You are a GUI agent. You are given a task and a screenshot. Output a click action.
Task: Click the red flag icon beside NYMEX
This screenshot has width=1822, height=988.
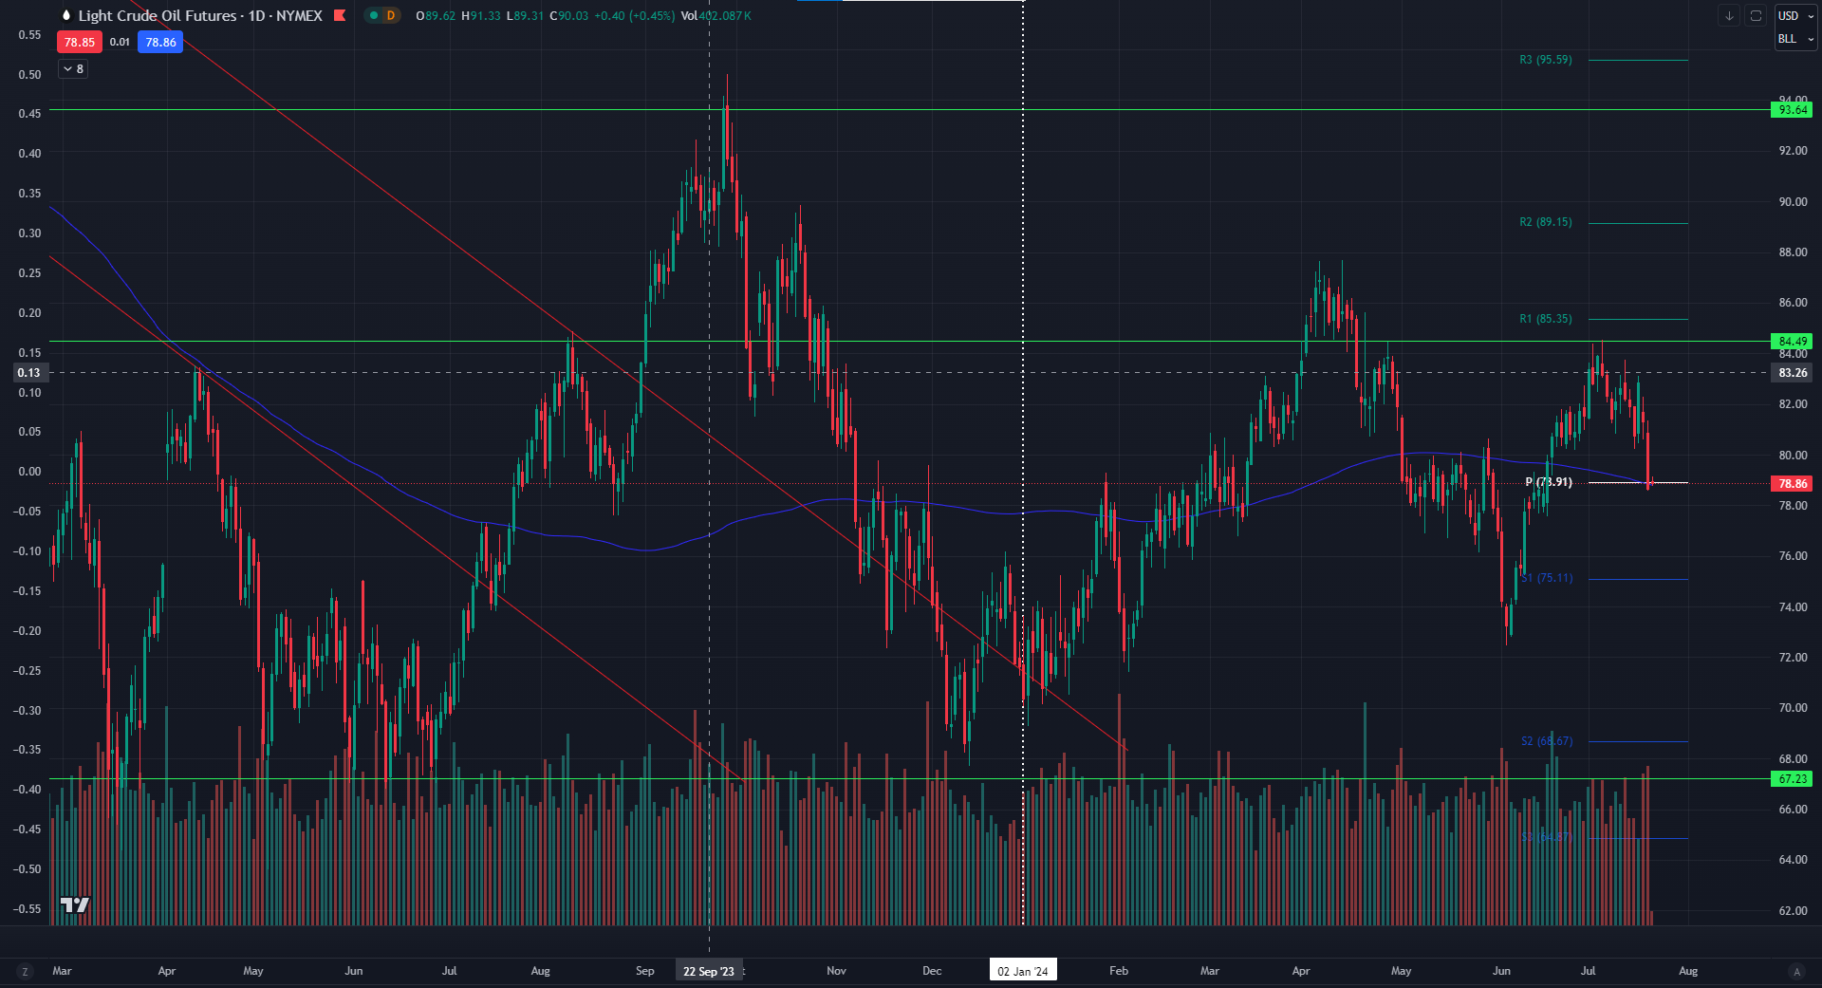[x=340, y=15]
